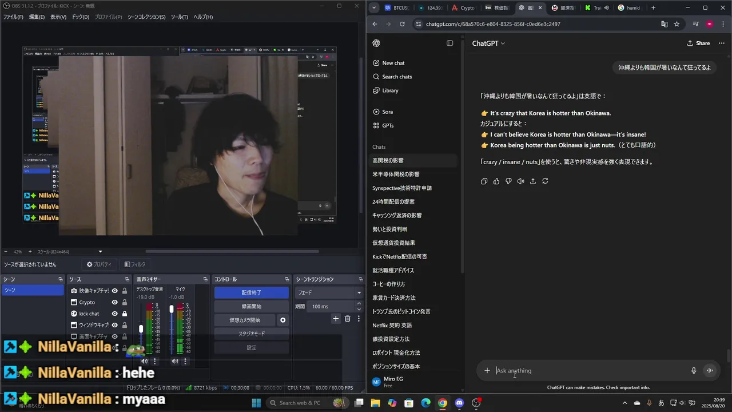Switch to the Crypto browser tab
This screenshot has height=412, width=732.
[463, 8]
